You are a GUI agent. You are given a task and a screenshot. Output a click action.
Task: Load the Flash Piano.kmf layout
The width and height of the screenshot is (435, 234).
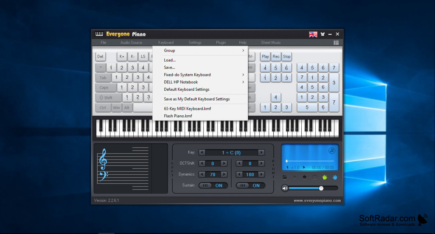[200, 116]
